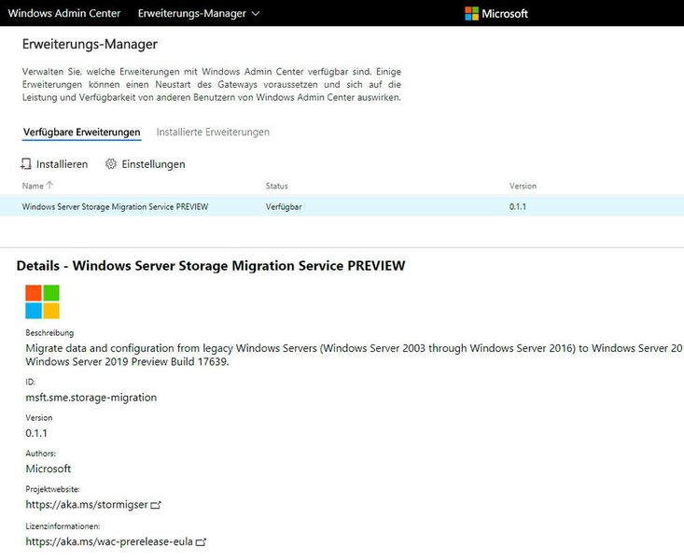This screenshot has height=560, width=684.
Task: Click the msft.sme.storage-migration ID value
Action: [91, 398]
